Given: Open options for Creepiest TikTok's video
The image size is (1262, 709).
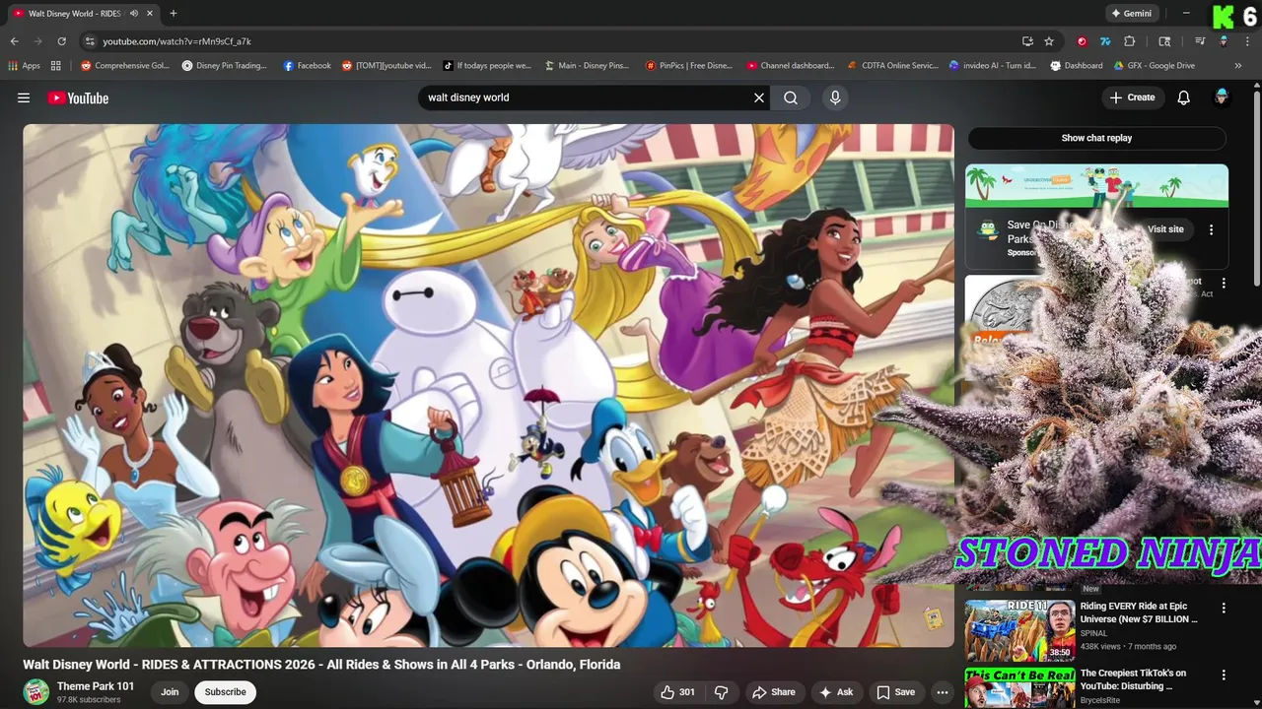Looking at the screenshot, I should pos(1224,676).
